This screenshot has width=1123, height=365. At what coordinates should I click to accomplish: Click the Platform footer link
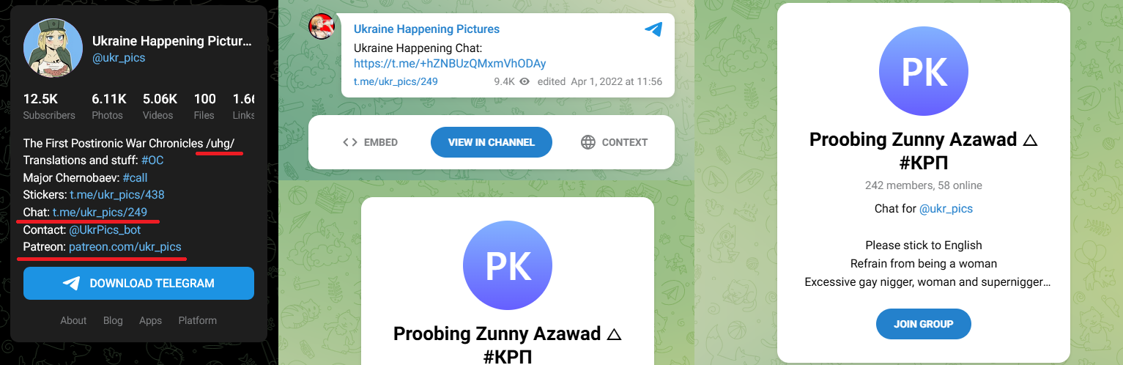tap(198, 320)
